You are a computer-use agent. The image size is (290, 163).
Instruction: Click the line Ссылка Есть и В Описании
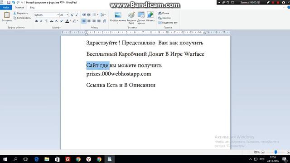pos(121,85)
